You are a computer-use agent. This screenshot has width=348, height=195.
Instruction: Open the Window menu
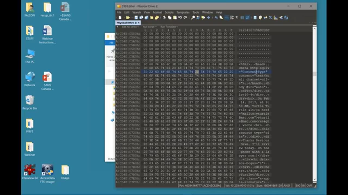coord(207,12)
